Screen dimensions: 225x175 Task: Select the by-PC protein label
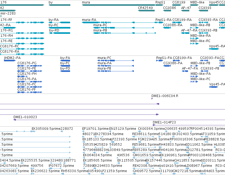pyautogui.click(x=65, y=63)
